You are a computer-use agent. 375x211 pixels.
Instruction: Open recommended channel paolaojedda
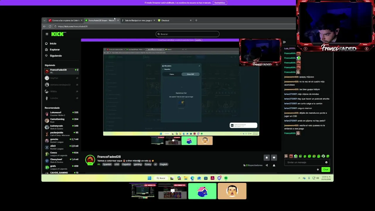click(62, 134)
